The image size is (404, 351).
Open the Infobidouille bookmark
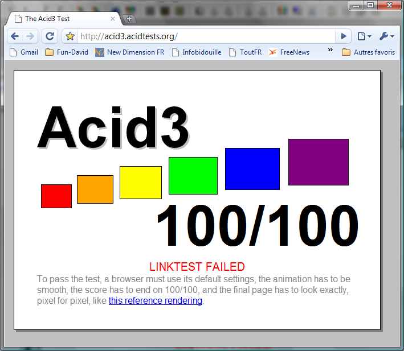(197, 52)
